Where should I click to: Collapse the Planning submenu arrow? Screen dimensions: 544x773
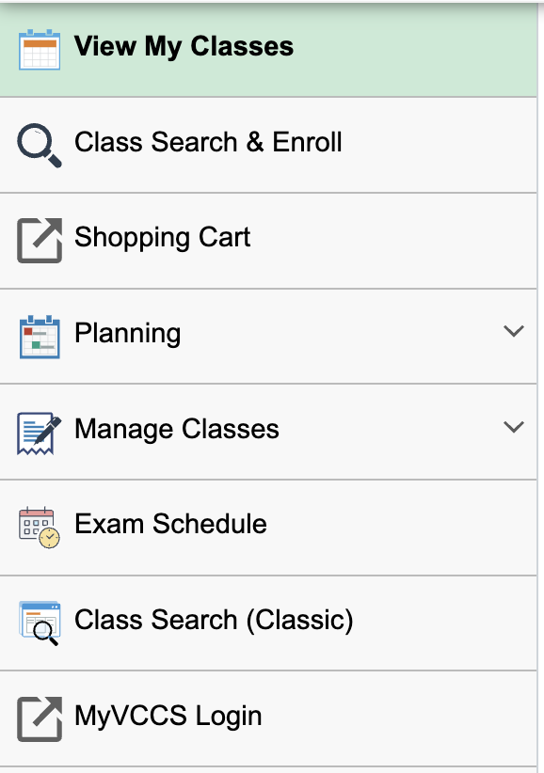pyautogui.click(x=514, y=332)
